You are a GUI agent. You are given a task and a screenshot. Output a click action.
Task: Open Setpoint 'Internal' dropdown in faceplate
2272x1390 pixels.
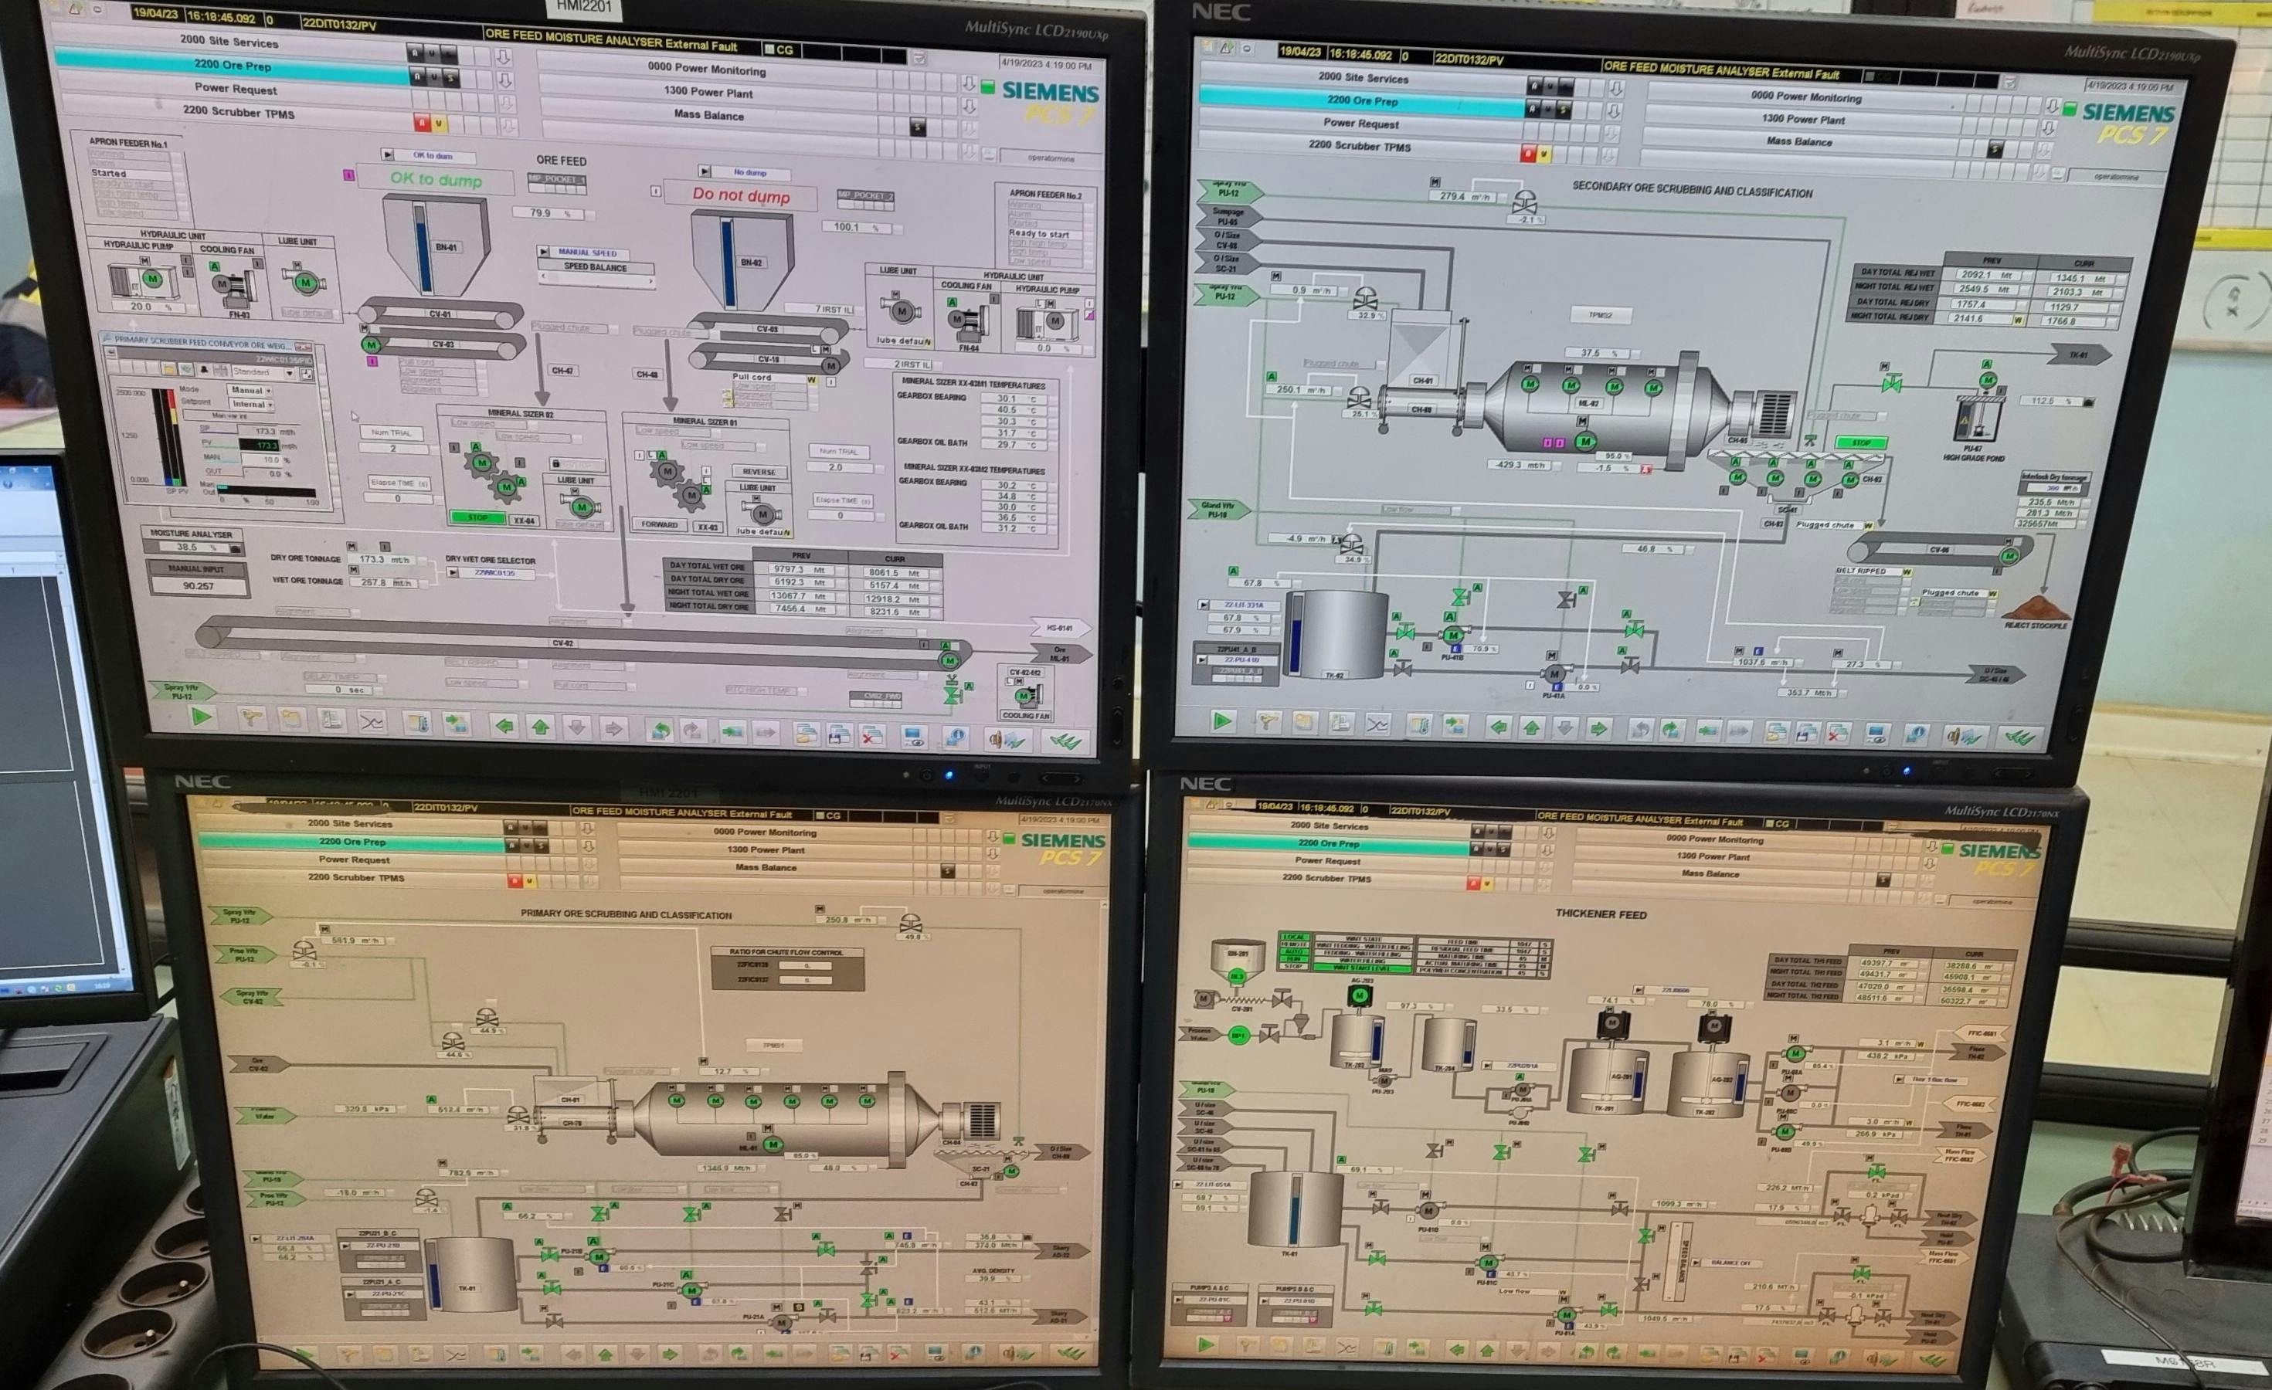point(251,404)
